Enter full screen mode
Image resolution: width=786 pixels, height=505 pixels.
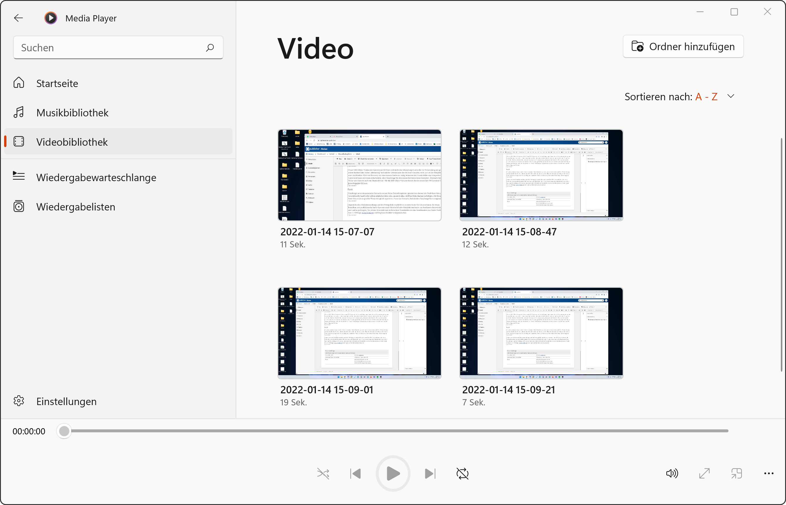tap(704, 474)
